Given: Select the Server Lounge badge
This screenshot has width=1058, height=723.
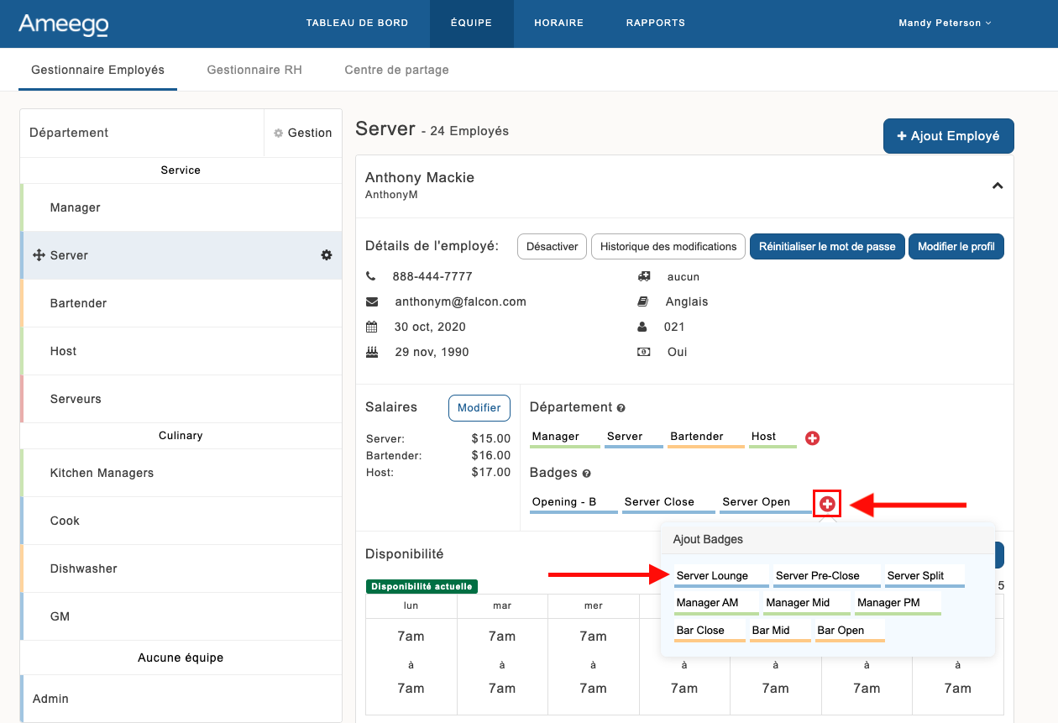Looking at the screenshot, I should coord(712,576).
